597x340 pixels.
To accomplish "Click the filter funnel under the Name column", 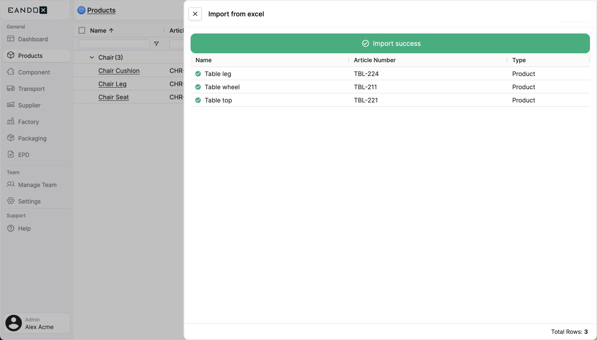I will pos(156,43).
